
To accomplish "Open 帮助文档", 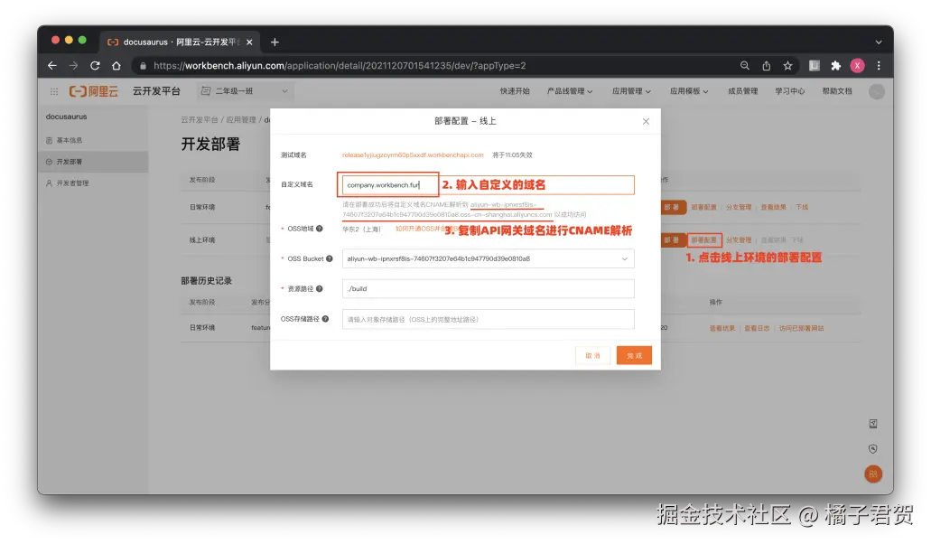I will (836, 91).
